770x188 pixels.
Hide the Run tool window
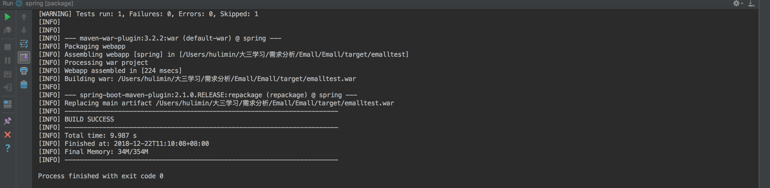coord(752,3)
